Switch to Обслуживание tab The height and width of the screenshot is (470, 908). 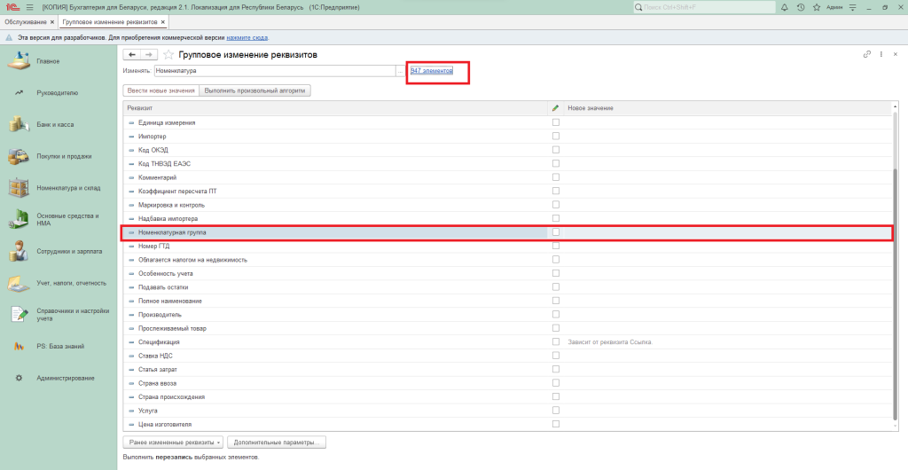[x=26, y=21]
